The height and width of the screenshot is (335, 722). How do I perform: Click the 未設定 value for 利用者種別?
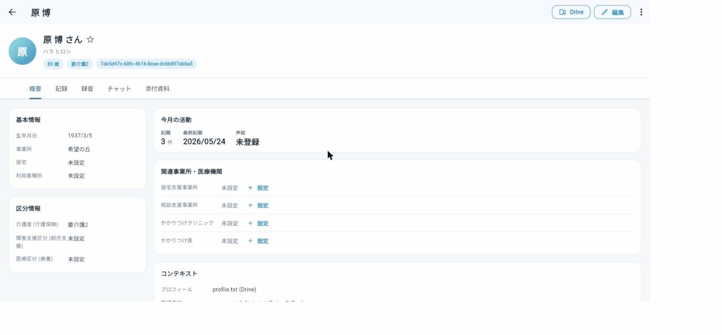tap(76, 176)
